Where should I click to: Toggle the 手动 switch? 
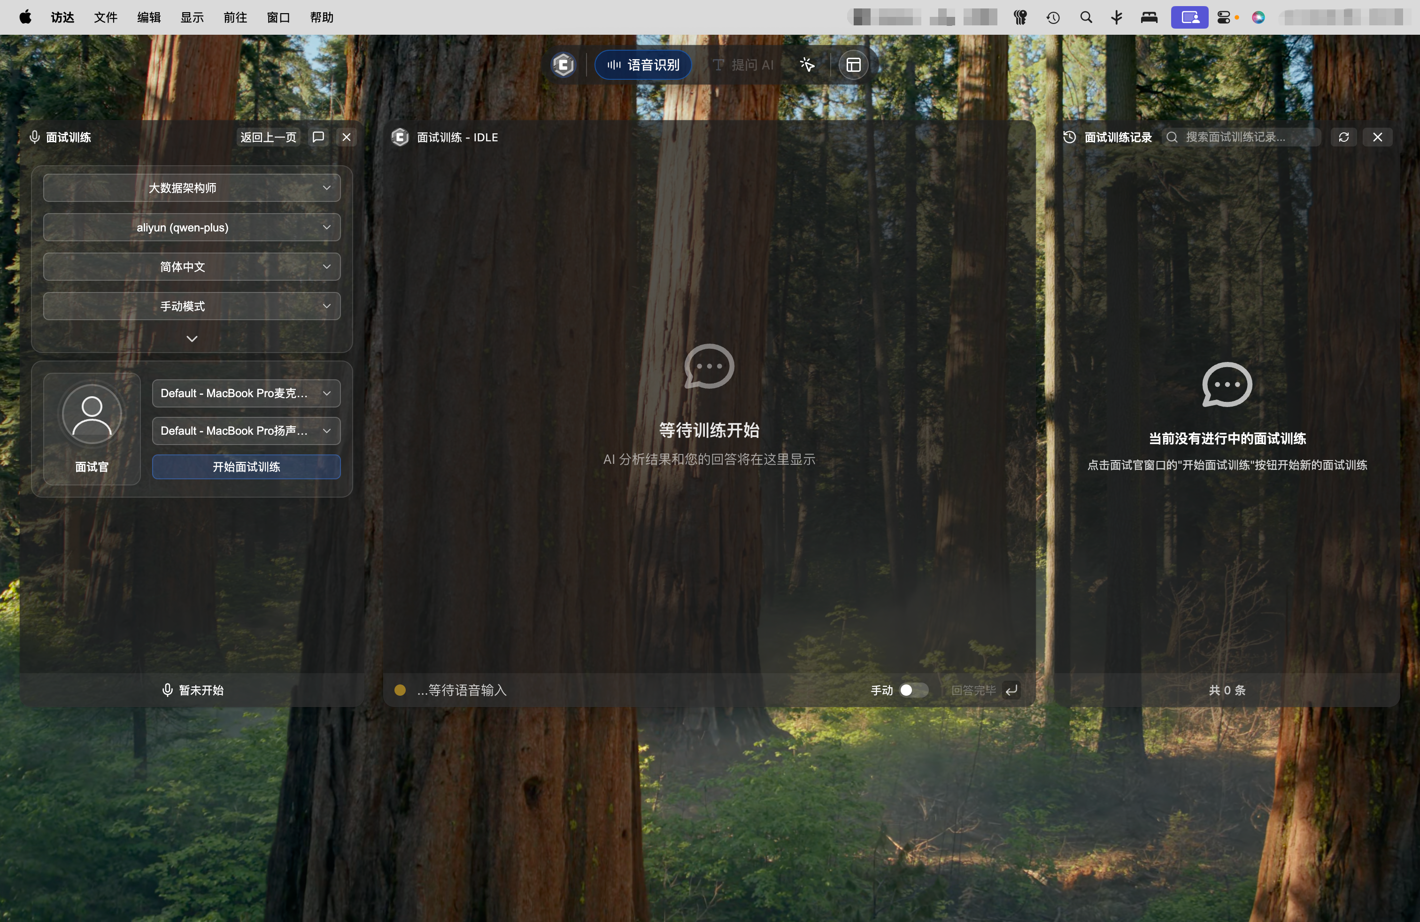(x=913, y=690)
